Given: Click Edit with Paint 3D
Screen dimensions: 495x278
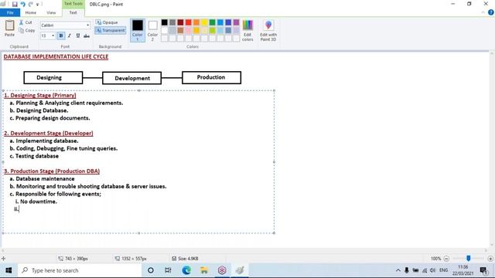Looking at the screenshot, I should 268,30.
